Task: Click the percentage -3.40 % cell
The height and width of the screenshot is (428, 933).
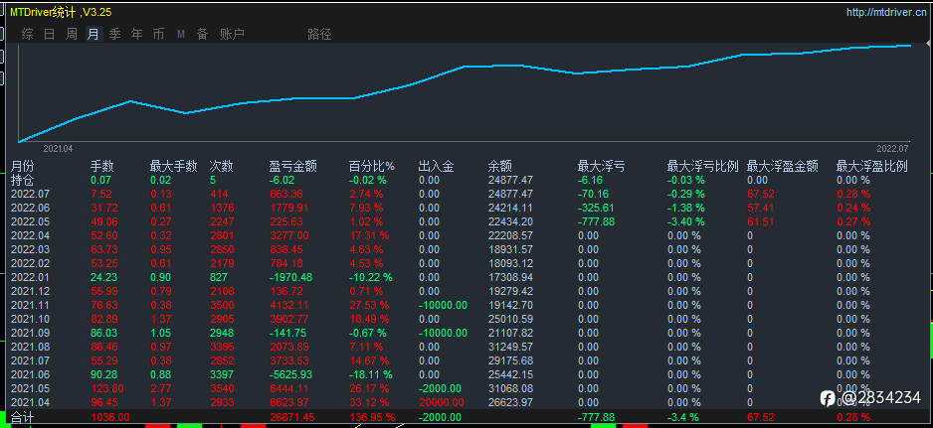Action: 686,221
